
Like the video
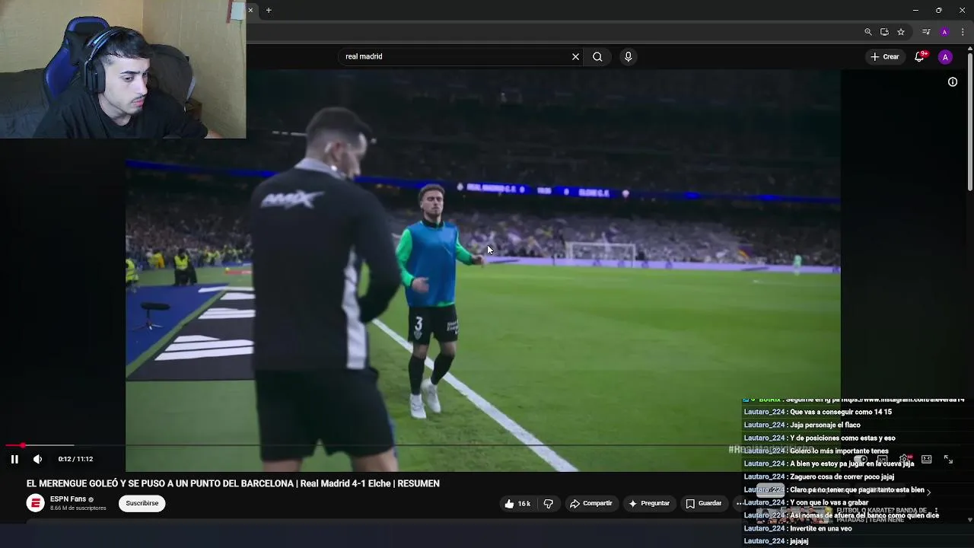click(x=517, y=503)
